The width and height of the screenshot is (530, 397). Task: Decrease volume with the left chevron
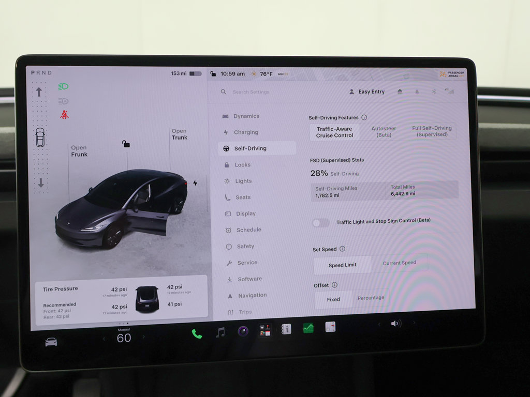pyautogui.click(x=379, y=324)
